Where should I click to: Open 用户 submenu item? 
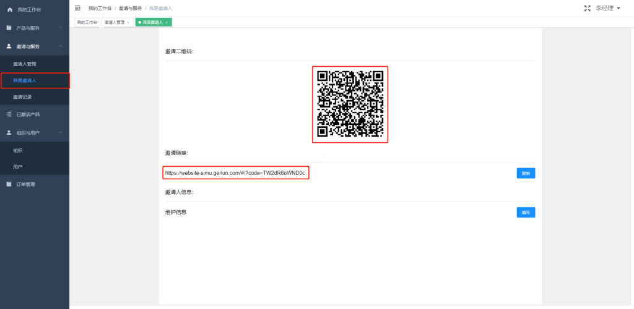35,167
